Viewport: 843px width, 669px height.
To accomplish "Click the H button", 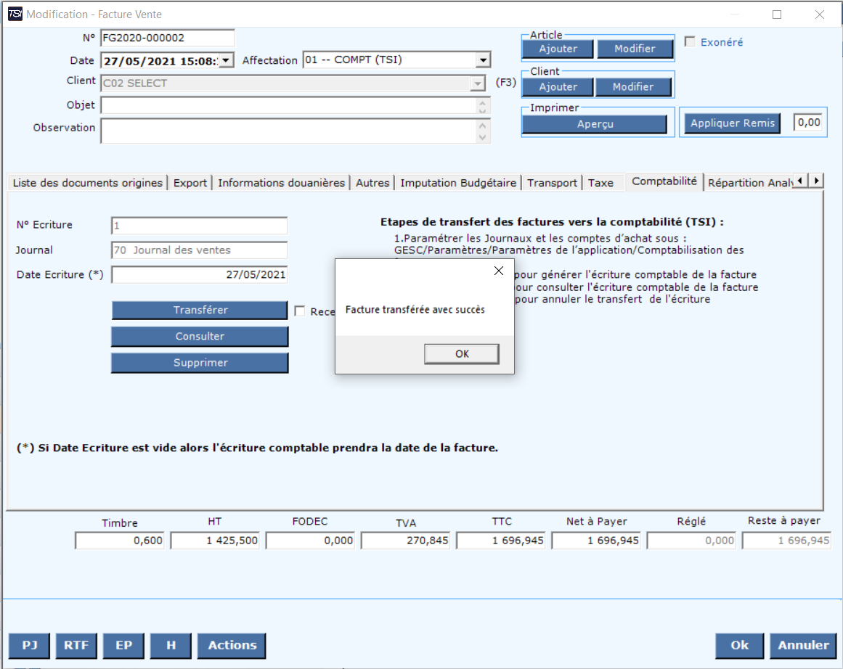I will click(171, 645).
